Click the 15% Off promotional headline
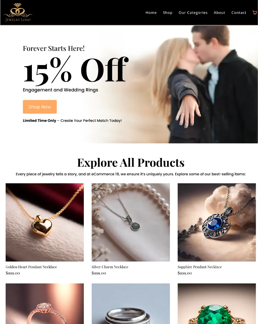Viewport: 258px width, 324px height. coord(76,71)
